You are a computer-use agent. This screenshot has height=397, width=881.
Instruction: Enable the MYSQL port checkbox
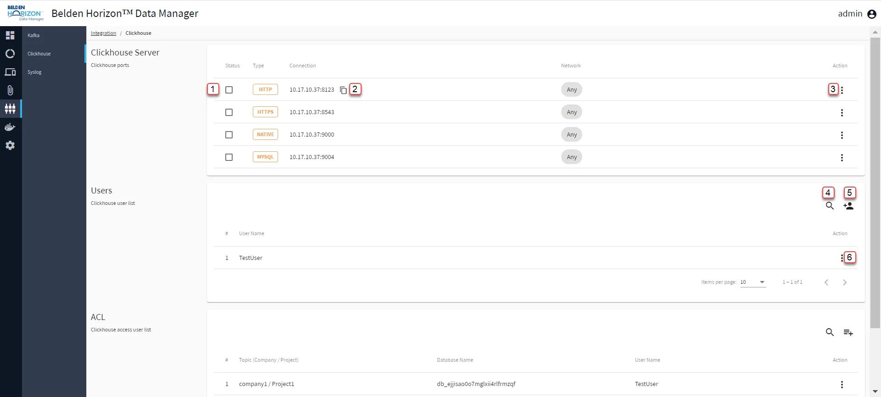(x=229, y=157)
